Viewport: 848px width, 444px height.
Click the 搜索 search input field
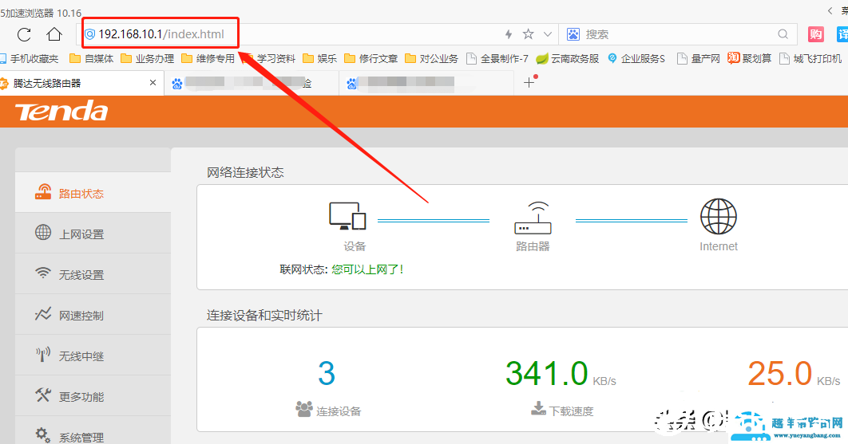(x=679, y=34)
